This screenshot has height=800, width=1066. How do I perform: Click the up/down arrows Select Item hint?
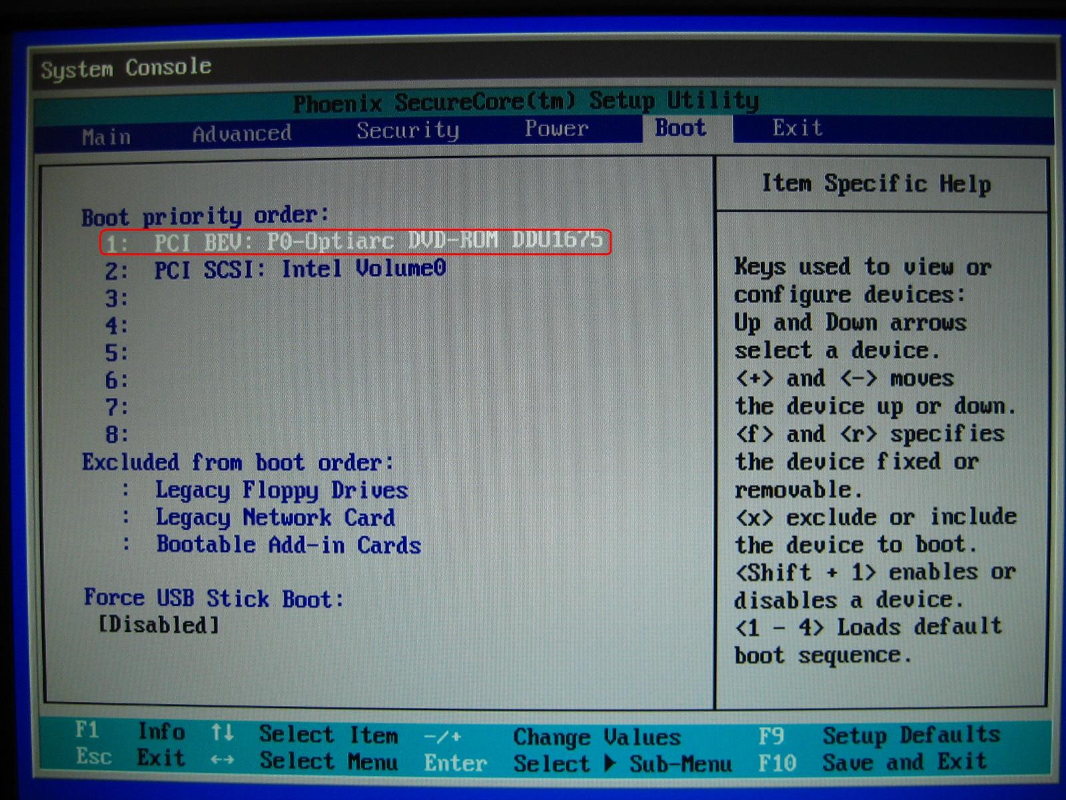[x=304, y=734]
